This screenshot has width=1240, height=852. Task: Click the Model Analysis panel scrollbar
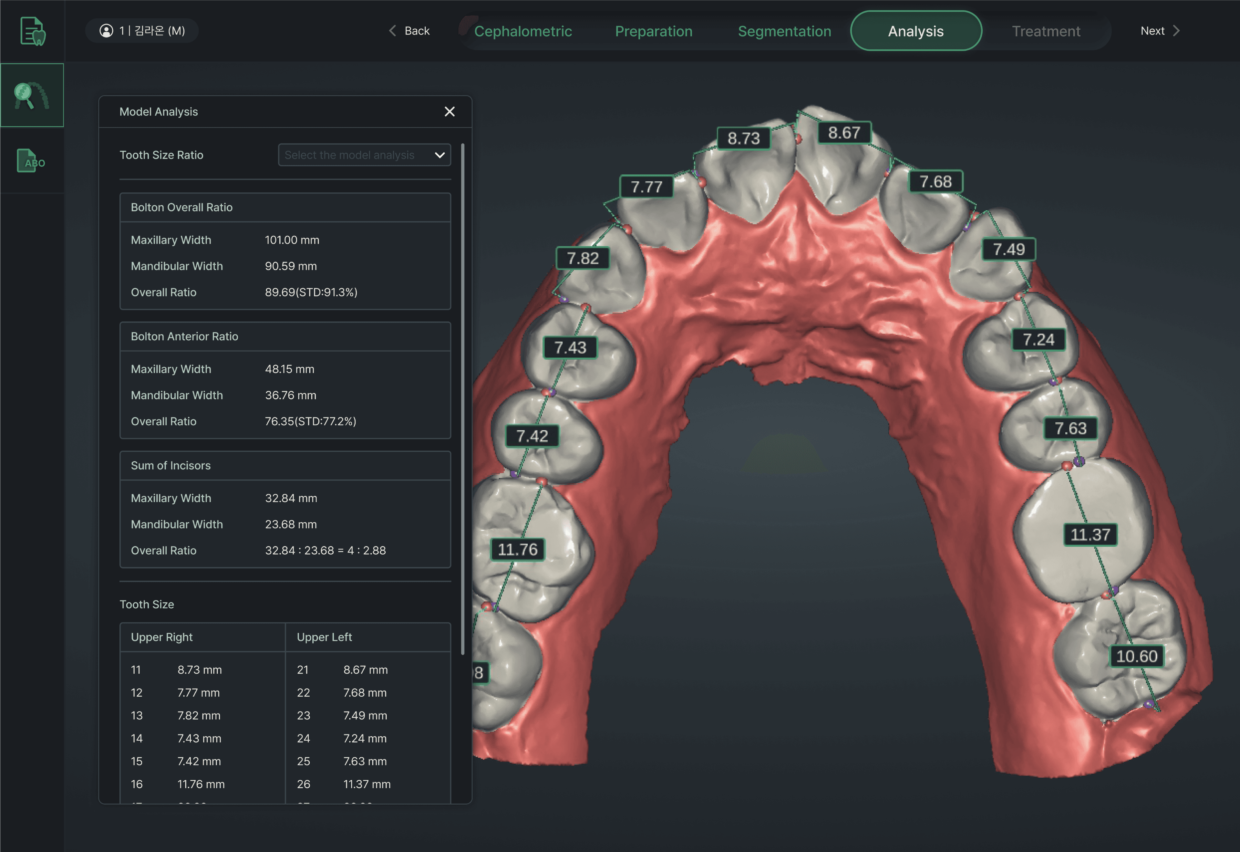pos(462,399)
